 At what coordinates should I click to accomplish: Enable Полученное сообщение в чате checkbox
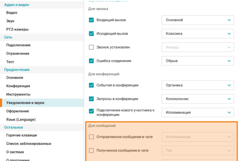91,151
